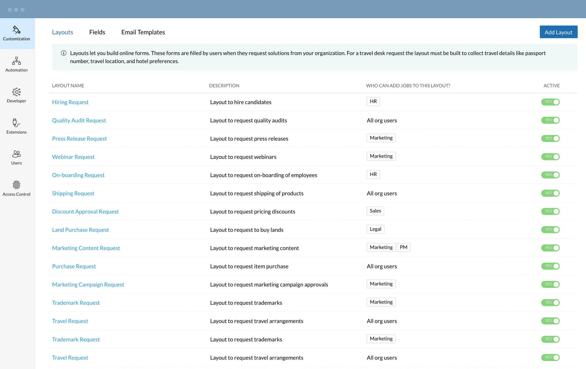Screen dimensions: 586x369
Task: Open the Webinar Request layout
Action: [73, 157]
